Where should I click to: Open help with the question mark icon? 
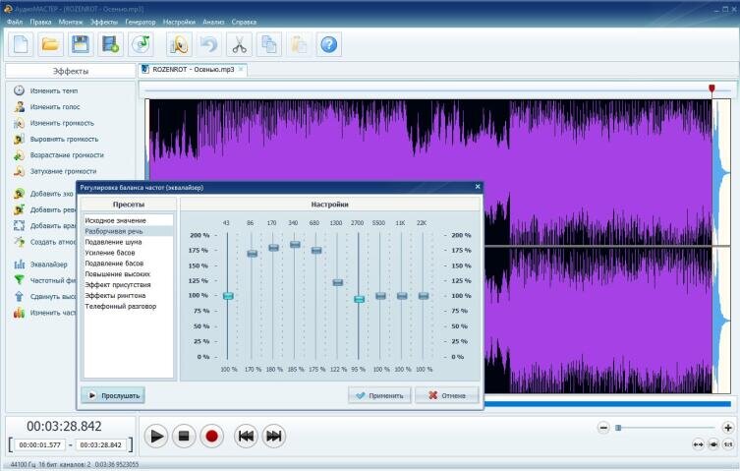[x=329, y=45]
